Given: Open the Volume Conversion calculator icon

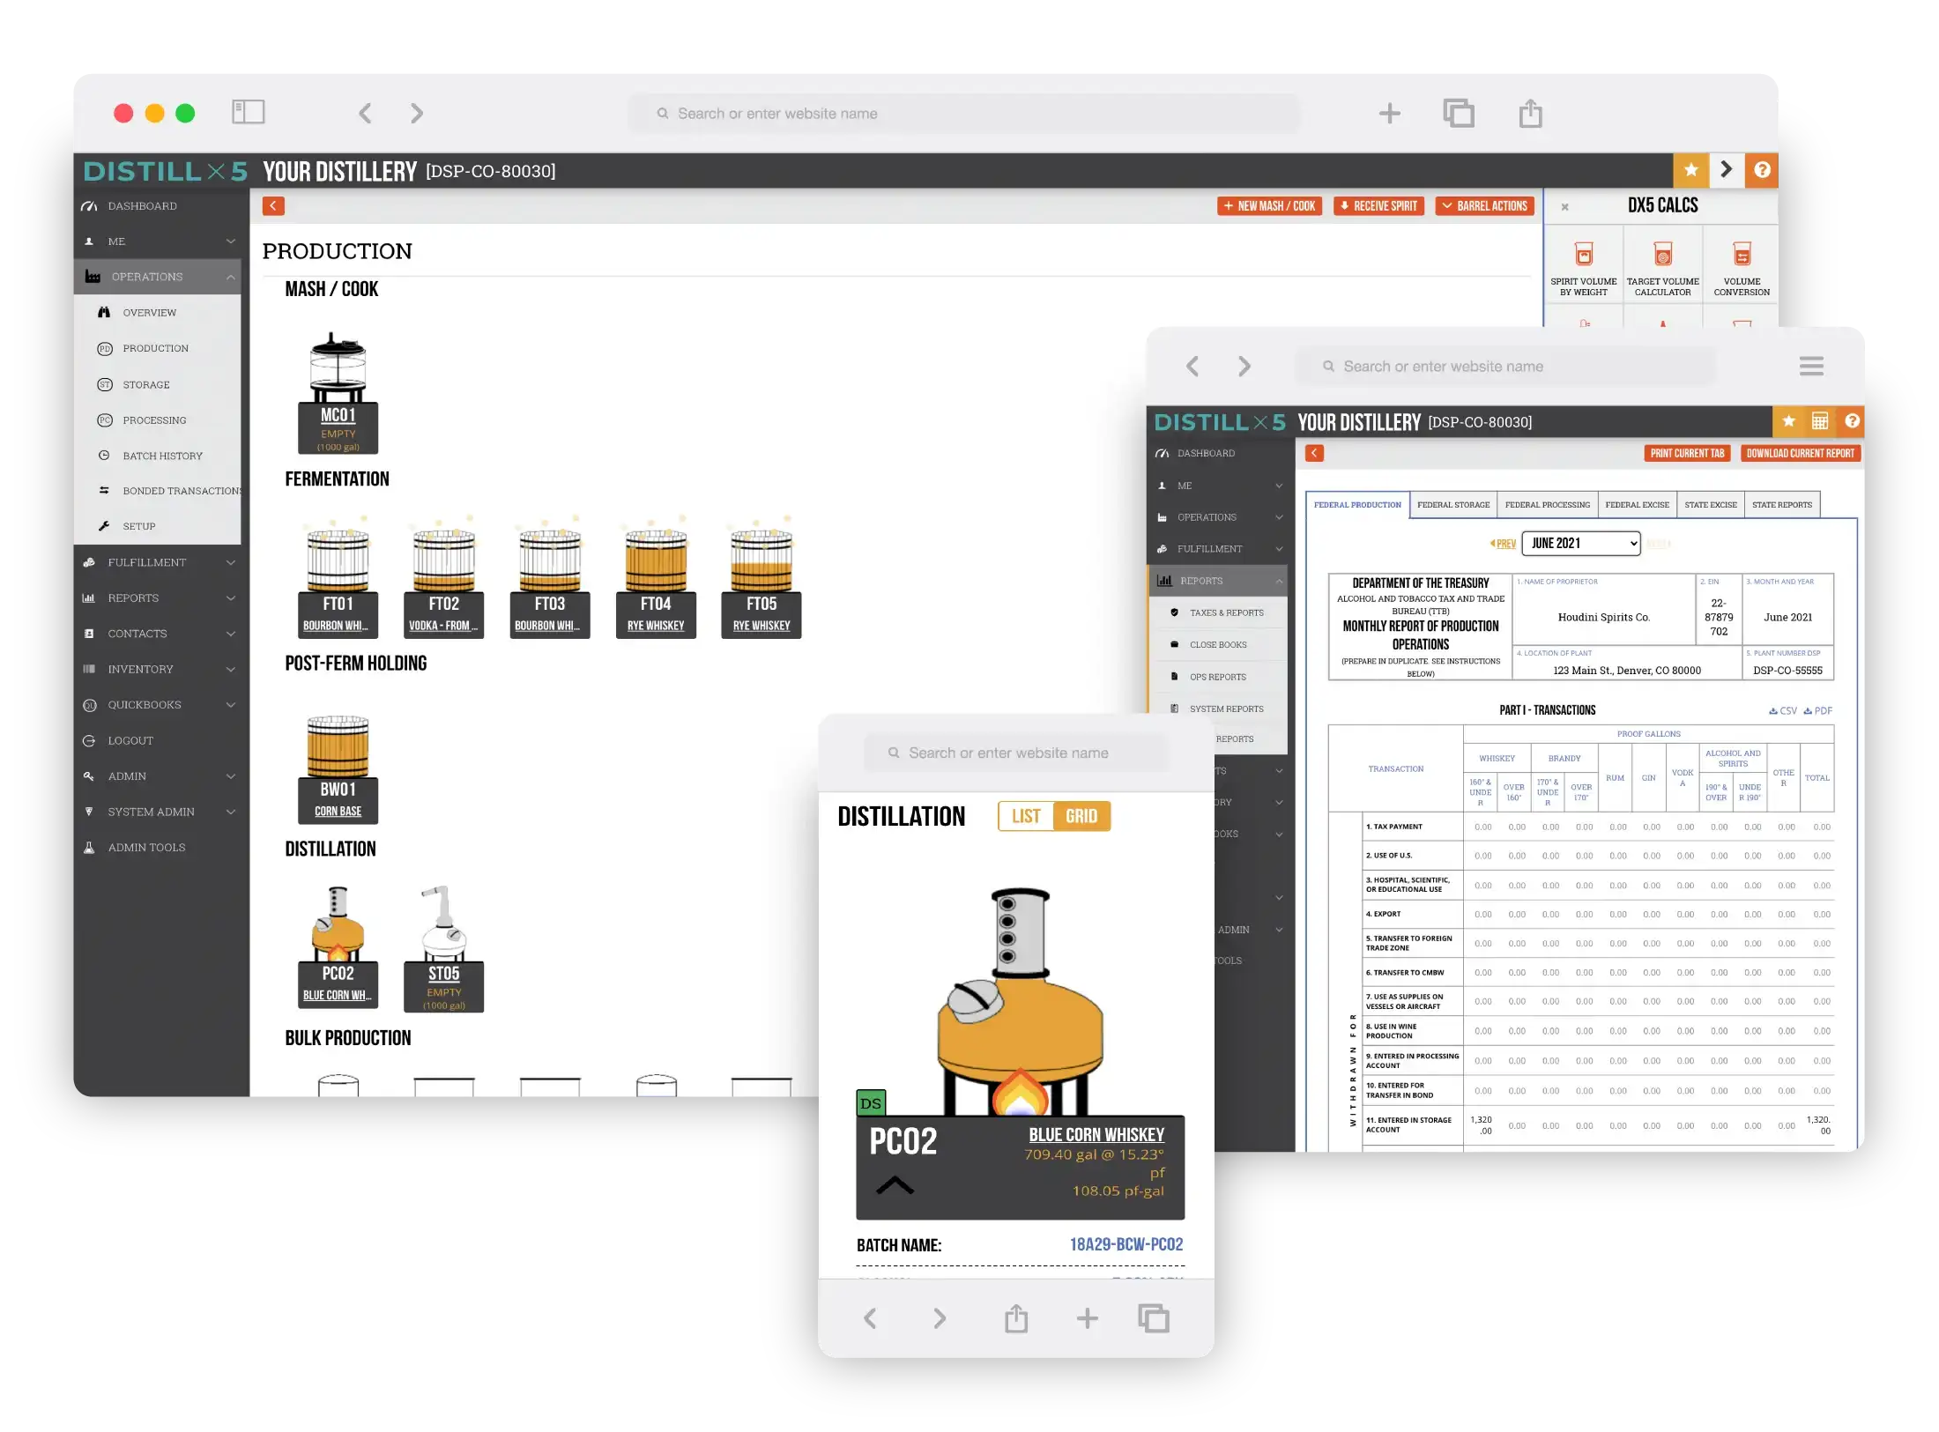Looking at the screenshot, I should (x=1742, y=256).
